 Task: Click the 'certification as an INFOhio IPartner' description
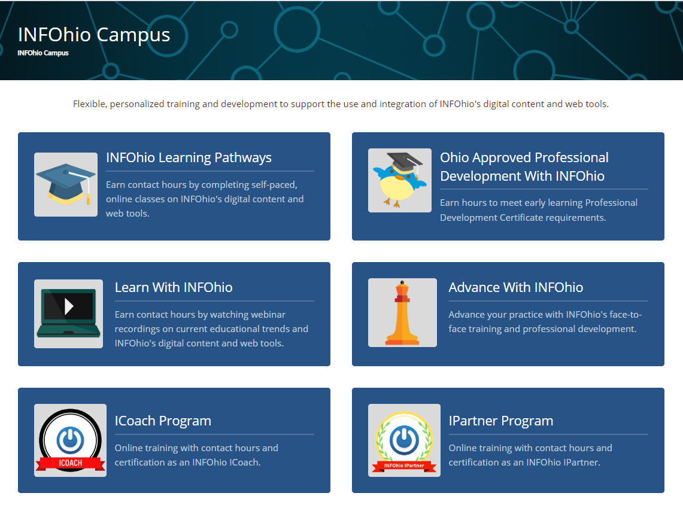(530, 455)
